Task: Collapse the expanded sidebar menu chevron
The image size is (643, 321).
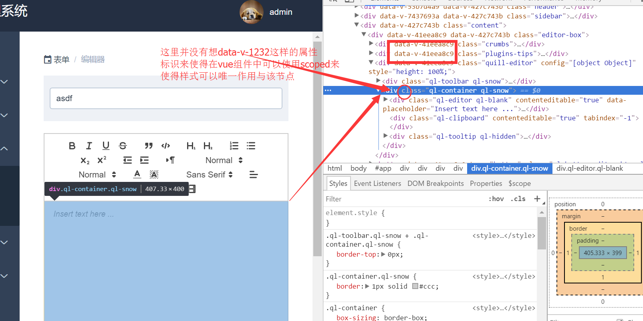Action: 4,148
